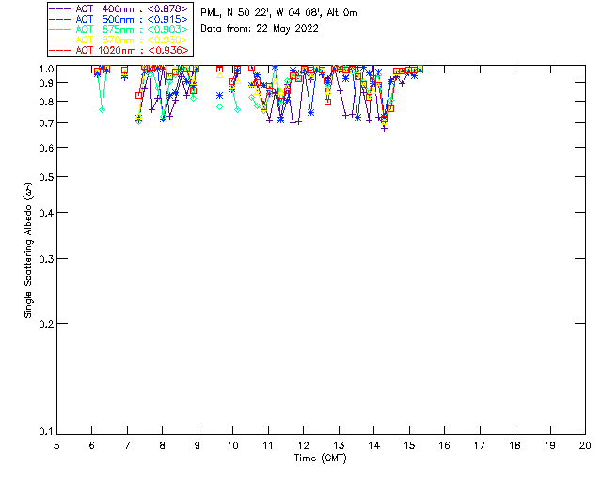Click the 0.6 tick label on y-axis
The image size is (602, 482).
click(x=46, y=148)
